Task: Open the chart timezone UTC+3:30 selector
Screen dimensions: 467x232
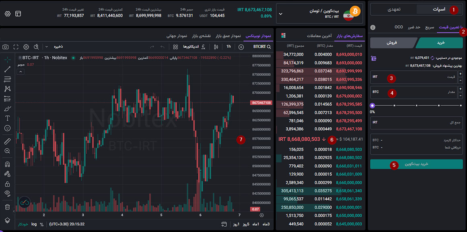Action: pyautogui.click(x=67, y=224)
